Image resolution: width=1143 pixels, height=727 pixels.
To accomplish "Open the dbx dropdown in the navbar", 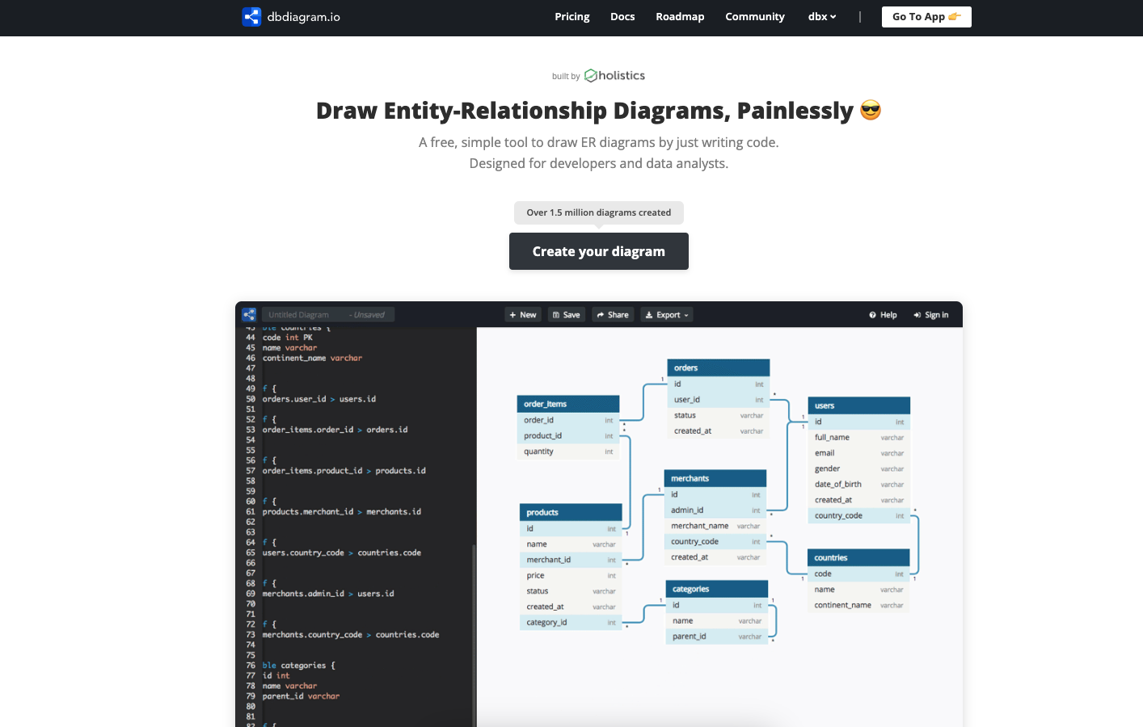I will [821, 16].
